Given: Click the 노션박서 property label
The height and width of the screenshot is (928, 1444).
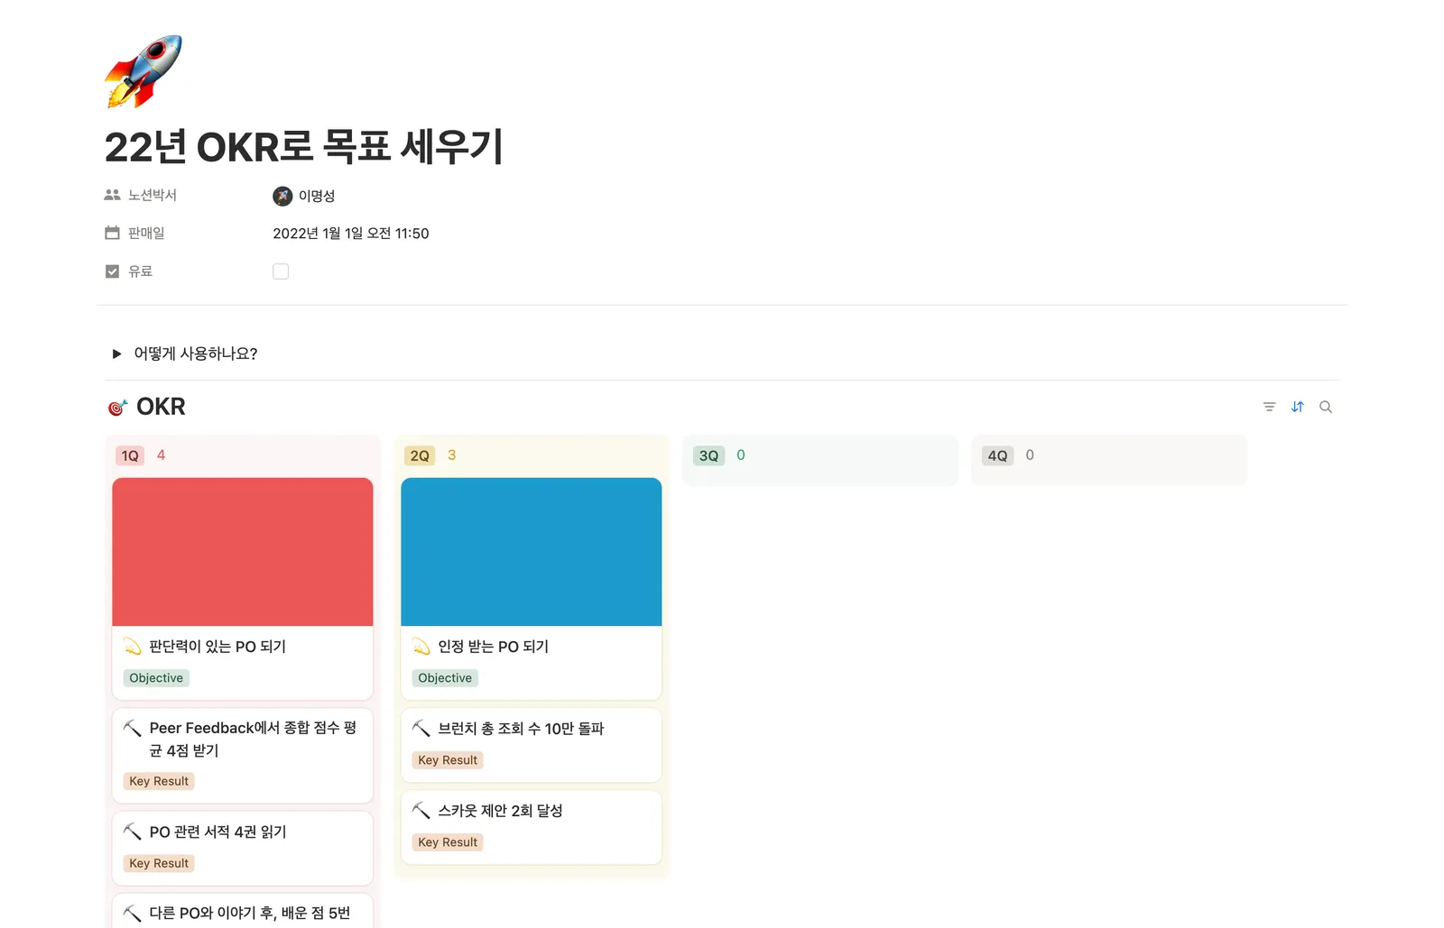Looking at the screenshot, I should pyautogui.click(x=153, y=195).
